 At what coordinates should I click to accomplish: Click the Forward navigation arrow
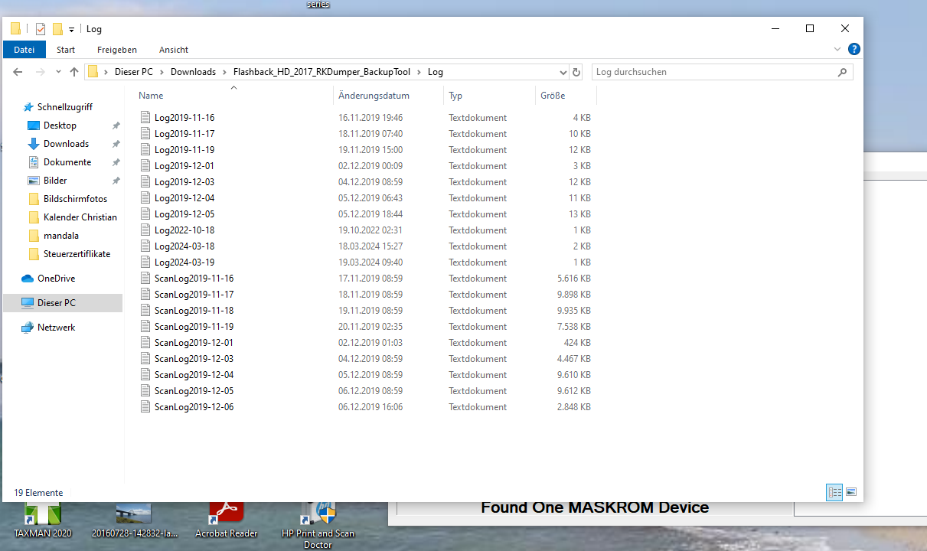[x=41, y=72]
